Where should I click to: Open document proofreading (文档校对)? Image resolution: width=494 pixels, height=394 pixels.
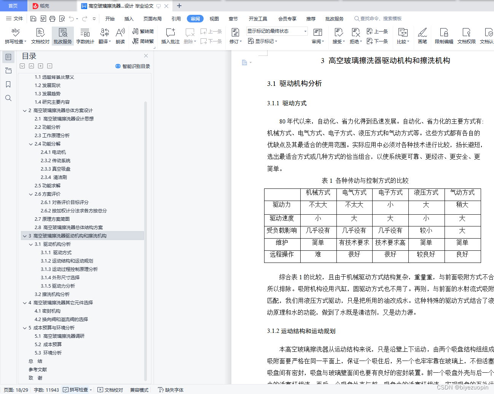pos(40,36)
